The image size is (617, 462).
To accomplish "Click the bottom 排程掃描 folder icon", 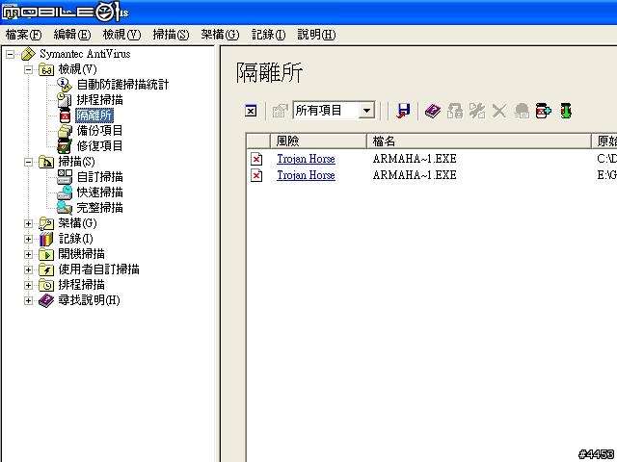I will [x=46, y=285].
